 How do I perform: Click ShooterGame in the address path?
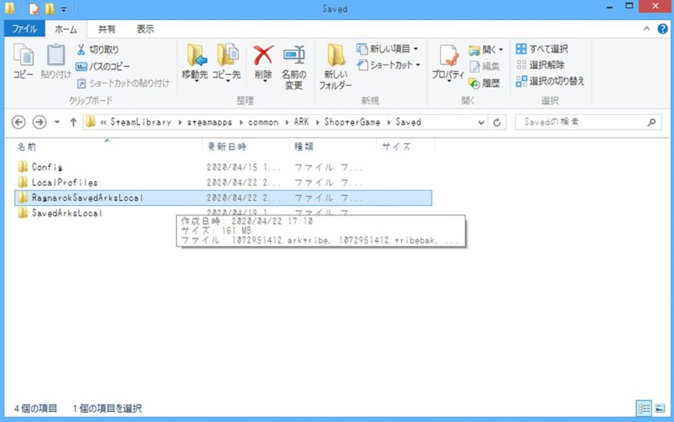(352, 122)
